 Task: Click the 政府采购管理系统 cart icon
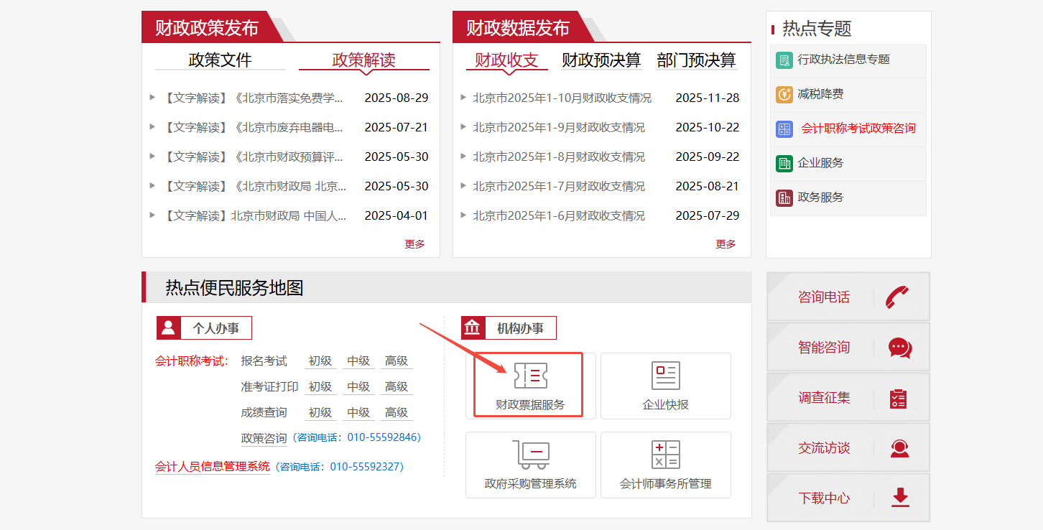pos(530,454)
